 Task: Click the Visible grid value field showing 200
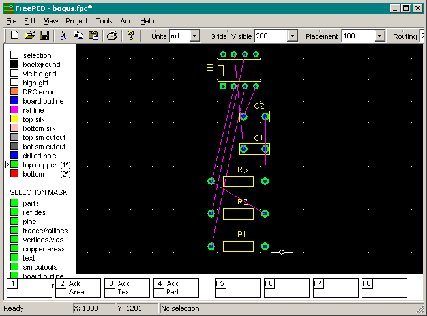(271, 36)
